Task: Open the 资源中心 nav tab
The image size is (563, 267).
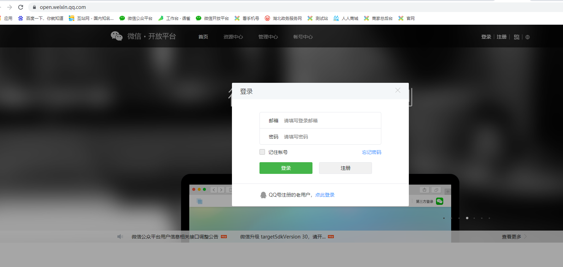Action: tap(233, 37)
